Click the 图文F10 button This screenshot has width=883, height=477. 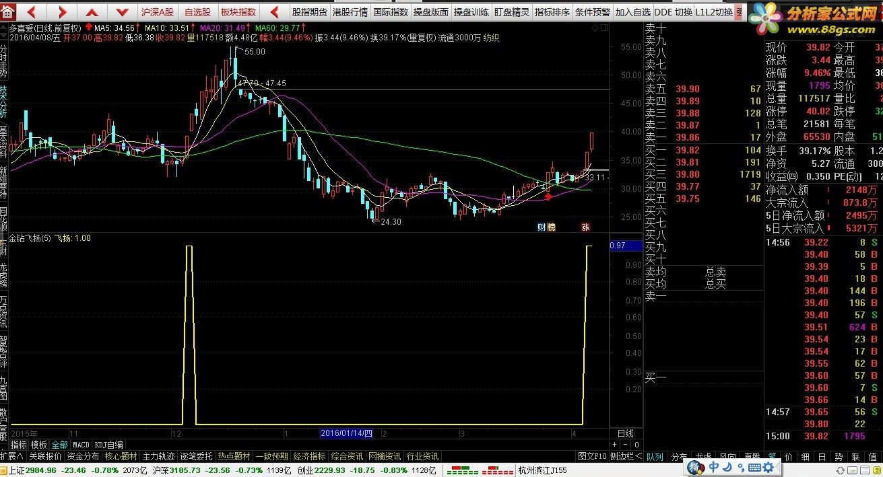591,456
